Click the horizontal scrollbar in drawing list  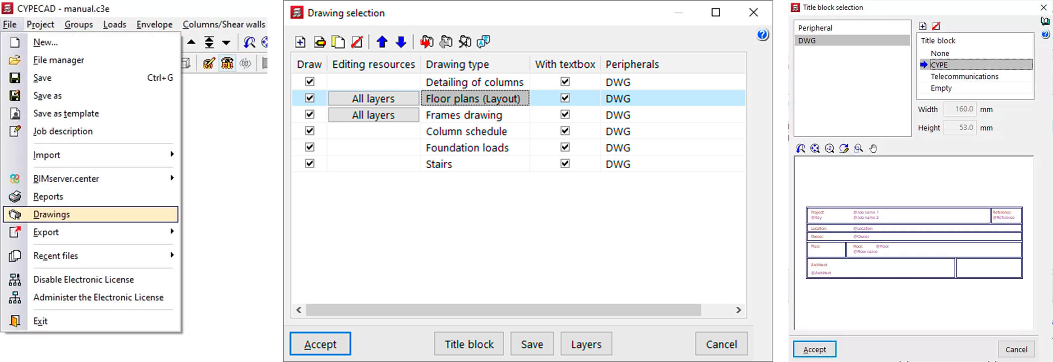(x=503, y=310)
